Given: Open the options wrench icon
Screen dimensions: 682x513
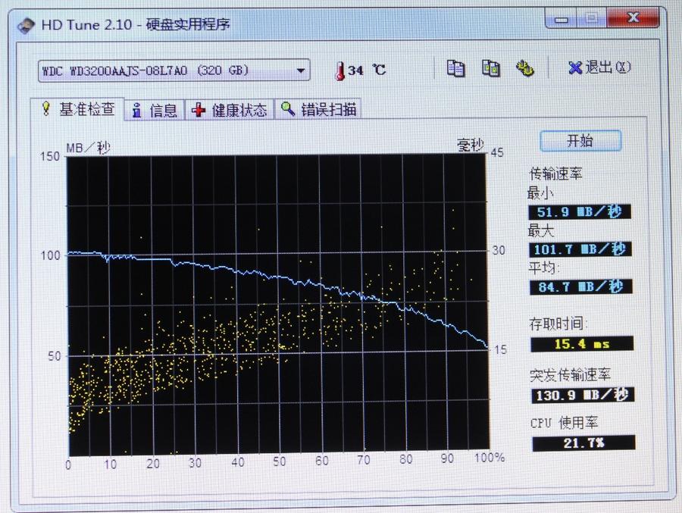Looking at the screenshot, I should [x=524, y=68].
